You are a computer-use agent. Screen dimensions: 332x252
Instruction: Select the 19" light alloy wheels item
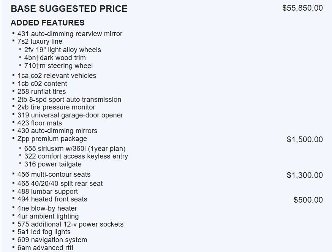point(63,50)
